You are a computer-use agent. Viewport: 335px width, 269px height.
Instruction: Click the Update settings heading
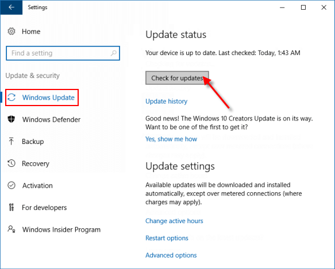click(x=180, y=166)
